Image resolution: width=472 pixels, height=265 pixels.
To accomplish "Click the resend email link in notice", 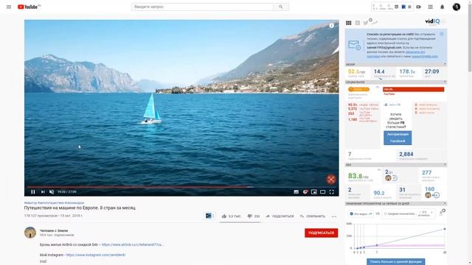I will pyautogui.click(x=414, y=52).
